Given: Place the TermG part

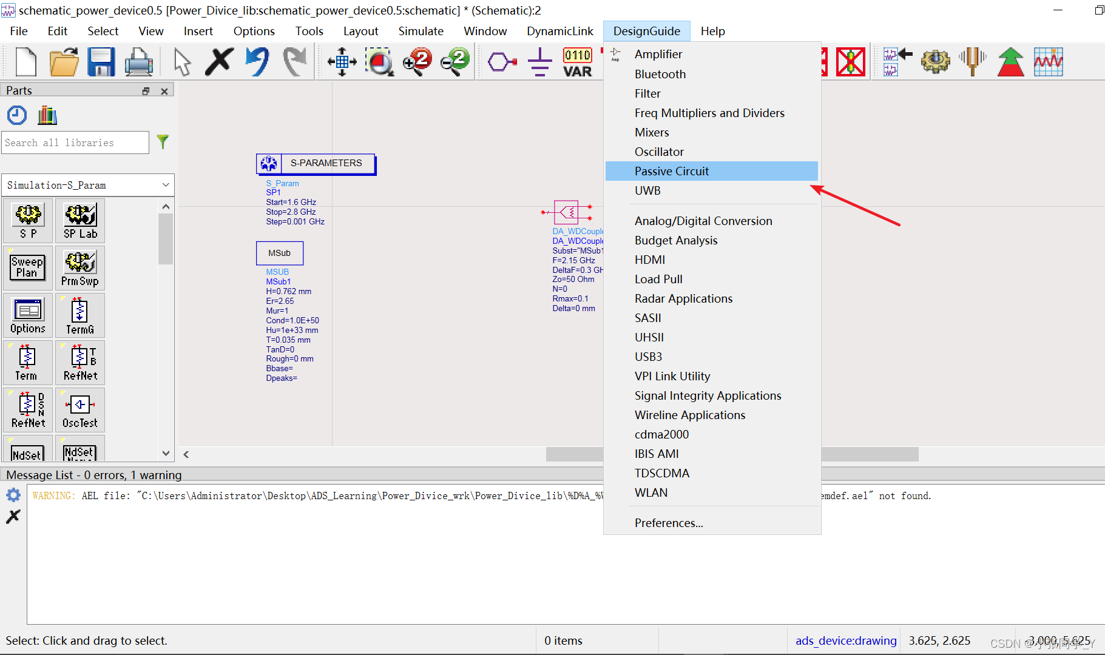Looking at the screenshot, I should 80,315.
